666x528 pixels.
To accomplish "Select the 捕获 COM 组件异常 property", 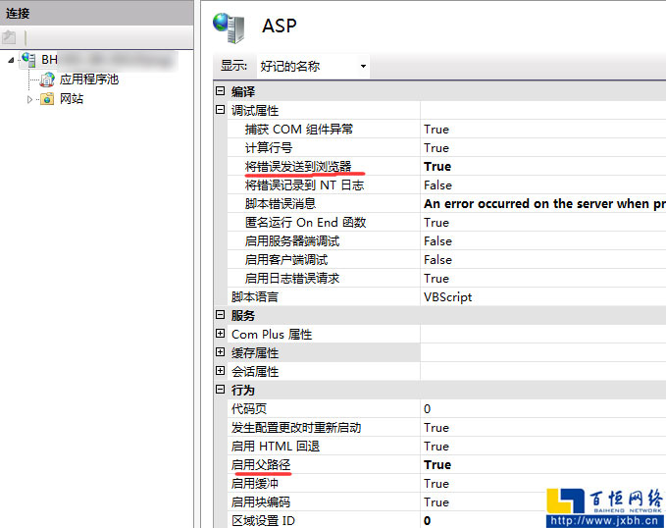I will 298,130.
